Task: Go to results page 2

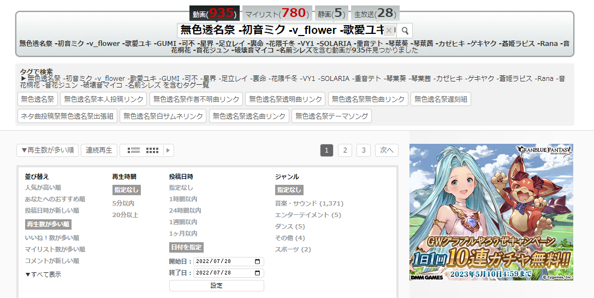Action: coord(344,150)
